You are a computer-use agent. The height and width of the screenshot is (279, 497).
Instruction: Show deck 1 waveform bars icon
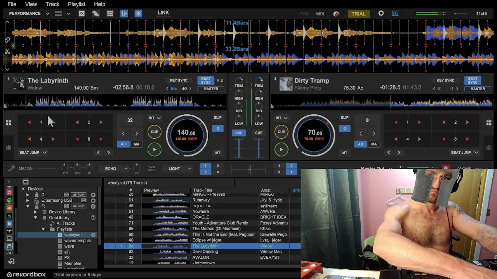coord(8,148)
